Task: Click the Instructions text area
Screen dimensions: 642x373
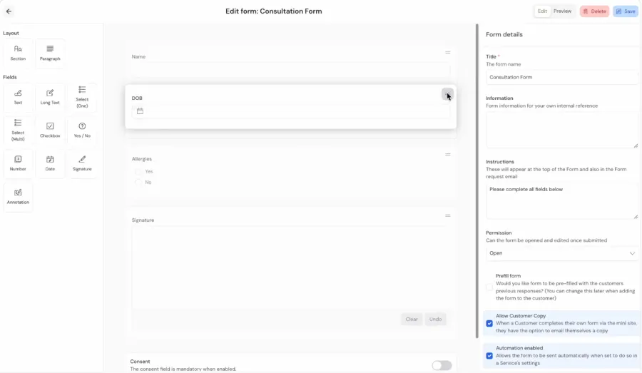Action: click(x=562, y=201)
